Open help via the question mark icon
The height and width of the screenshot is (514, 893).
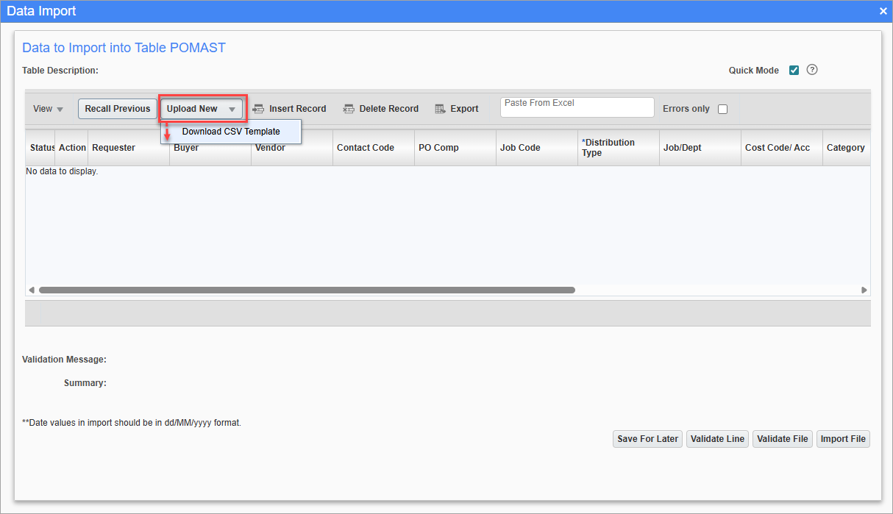coord(811,69)
